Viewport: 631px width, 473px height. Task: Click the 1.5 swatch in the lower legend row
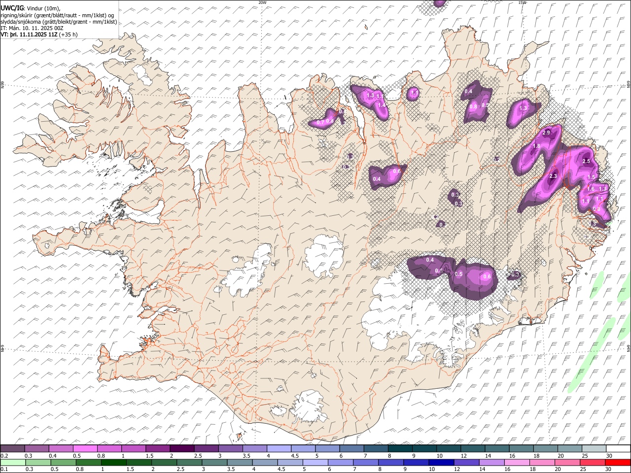click(x=139, y=462)
